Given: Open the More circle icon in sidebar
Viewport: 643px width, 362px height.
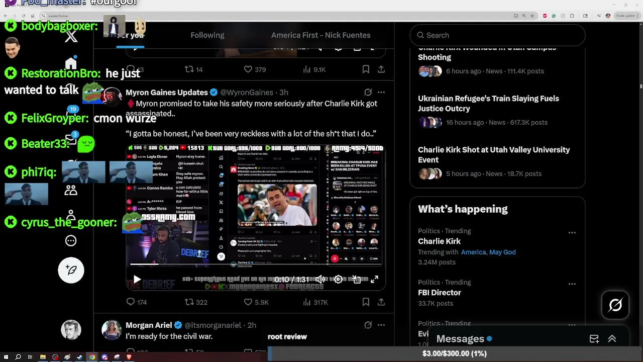Looking at the screenshot, I should [71, 241].
